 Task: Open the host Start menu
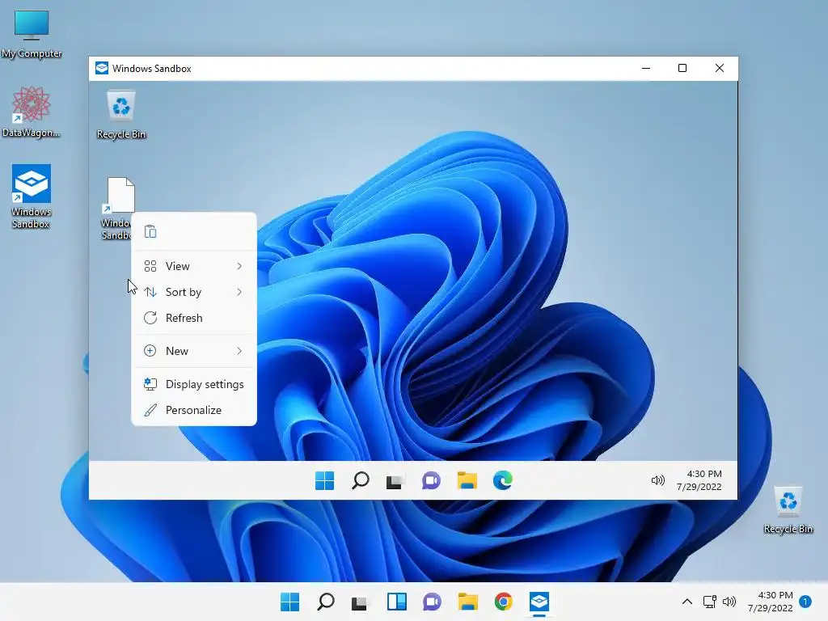[290, 602]
